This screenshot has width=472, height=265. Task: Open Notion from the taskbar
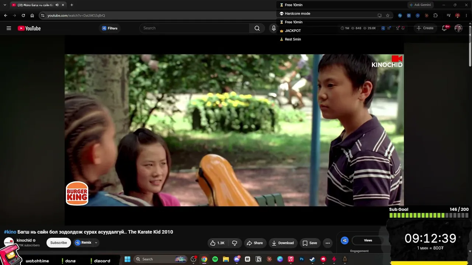[258, 259]
